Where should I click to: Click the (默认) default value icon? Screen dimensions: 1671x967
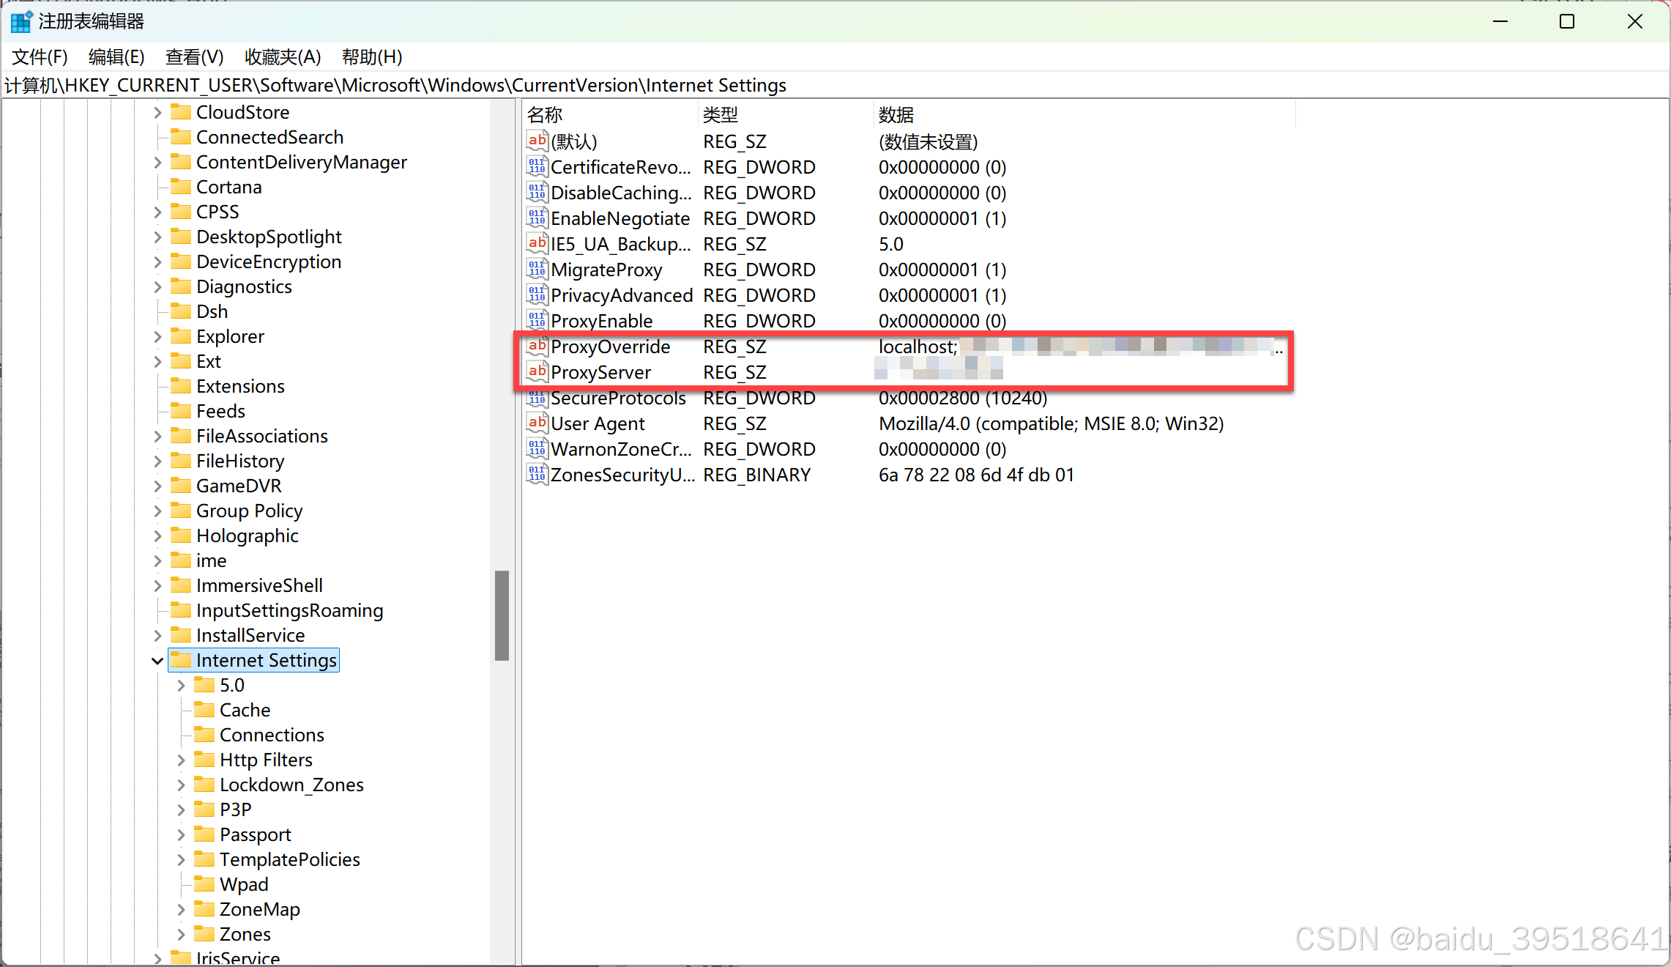(537, 141)
